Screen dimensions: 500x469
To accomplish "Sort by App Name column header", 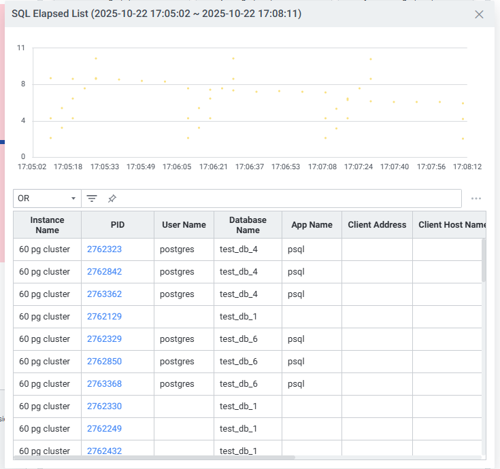I will (312, 225).
